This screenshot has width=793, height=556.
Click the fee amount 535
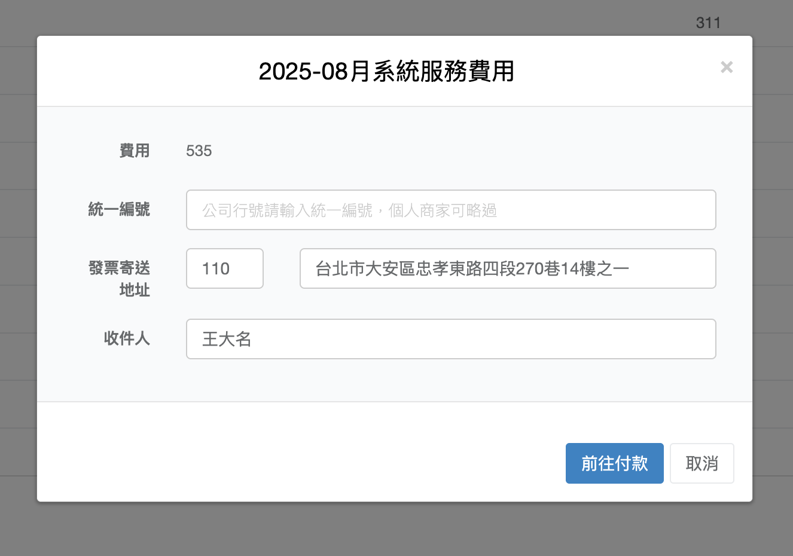[199, 151]
